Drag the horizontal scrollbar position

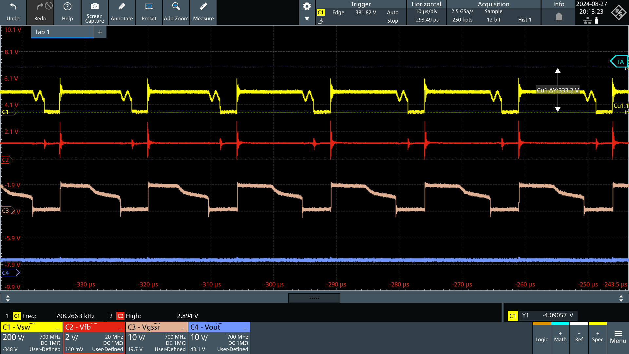pos(314,299)
